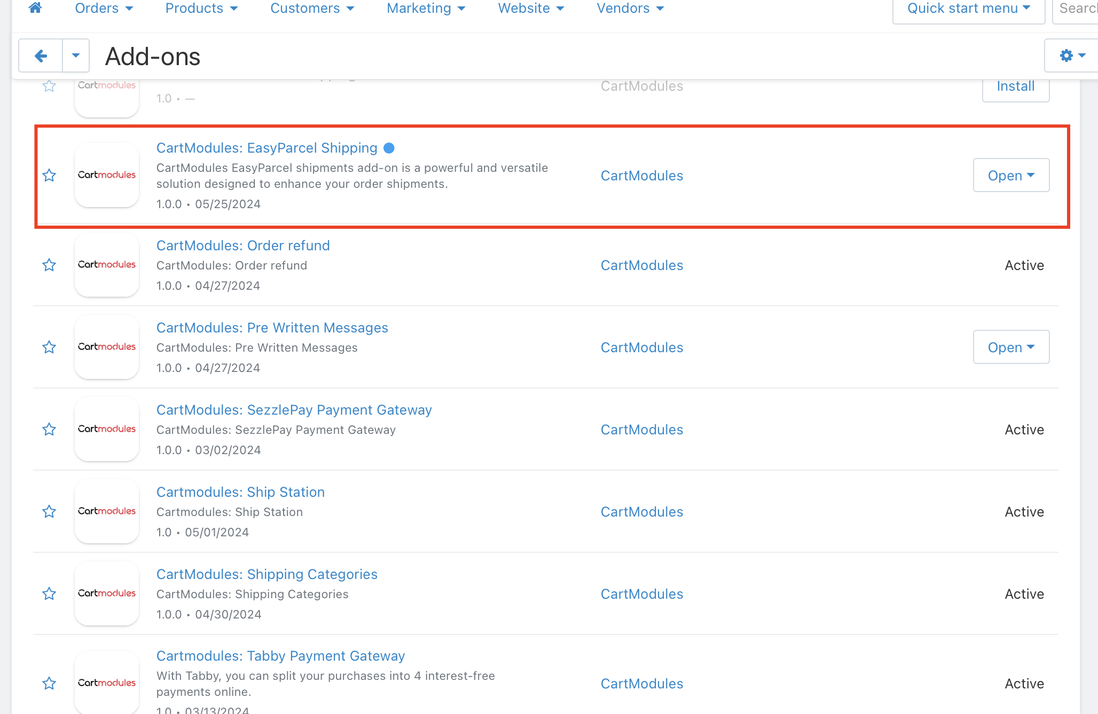Click the CartModules logo for Tabby Payment Gateway
This screenshot has height=714, width=1098.
(107, 683)
